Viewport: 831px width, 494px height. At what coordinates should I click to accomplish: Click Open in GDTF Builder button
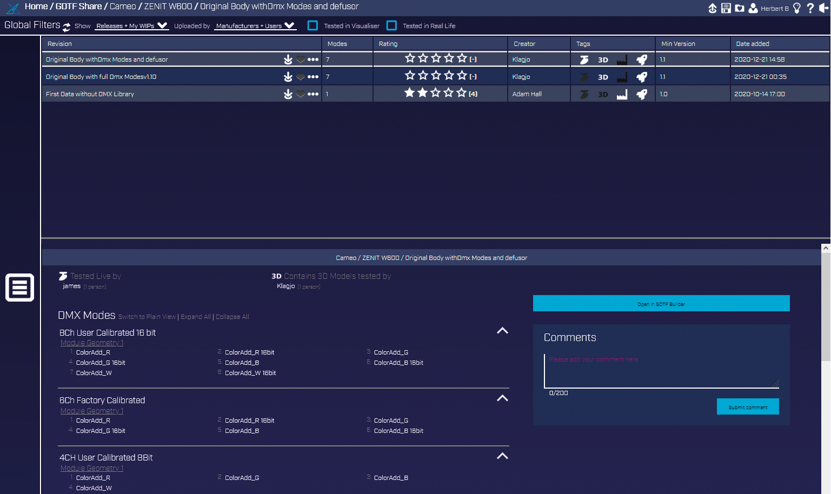coord(661,304)
